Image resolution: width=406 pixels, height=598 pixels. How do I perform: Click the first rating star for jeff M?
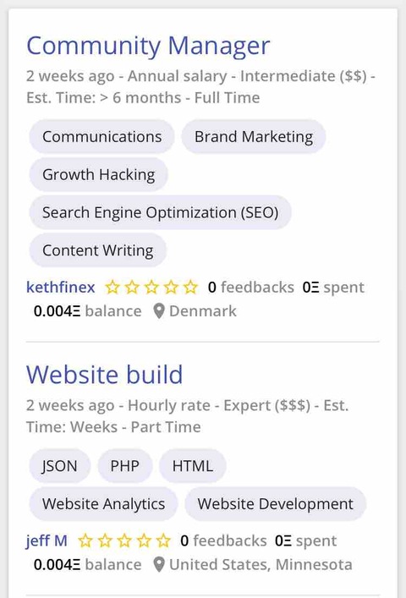[85, 540]
